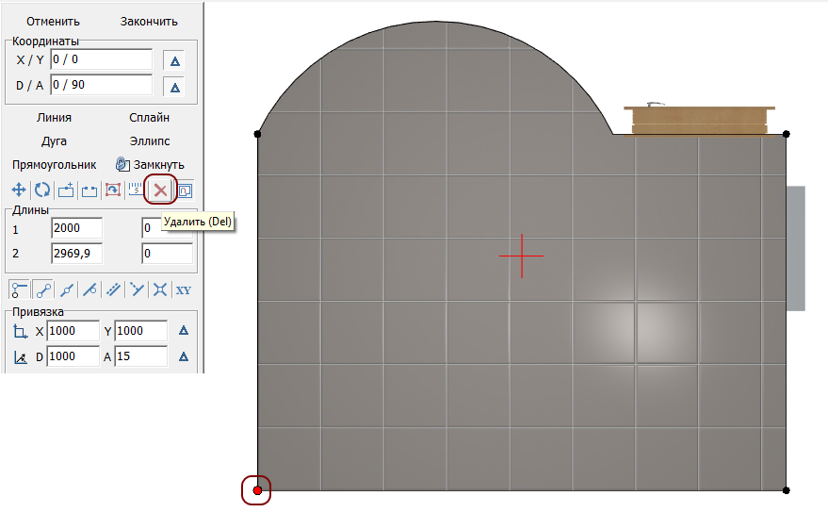Click the triangle next to D / A field
The height and width of the screenshot is (529, 828).
(174, 87)
